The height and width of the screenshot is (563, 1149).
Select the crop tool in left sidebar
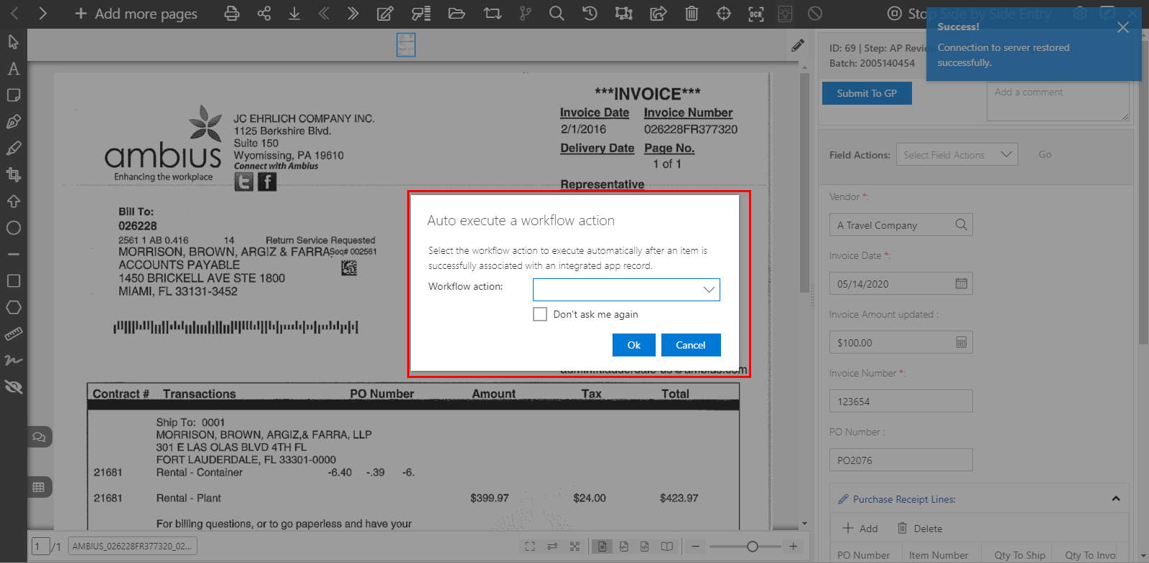coord(14,174)
